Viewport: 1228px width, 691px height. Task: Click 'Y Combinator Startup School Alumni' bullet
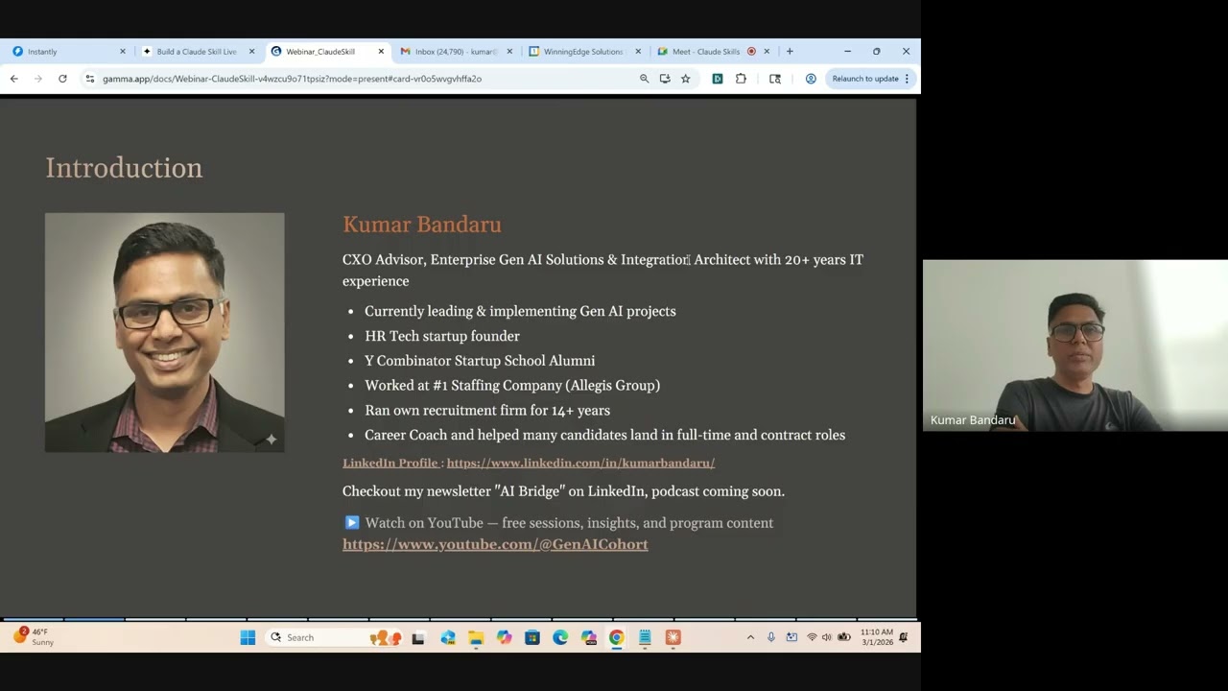coord(480,361)
